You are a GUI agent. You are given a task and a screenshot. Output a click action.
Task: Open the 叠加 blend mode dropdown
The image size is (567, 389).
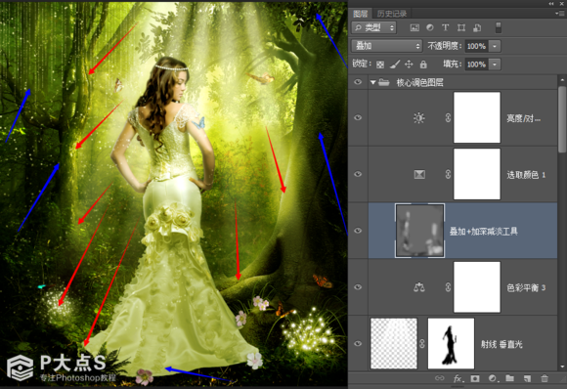386,46
